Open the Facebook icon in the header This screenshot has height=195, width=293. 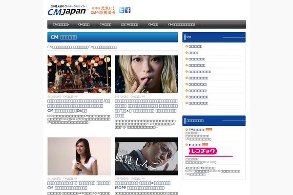[x=128, y=10]
